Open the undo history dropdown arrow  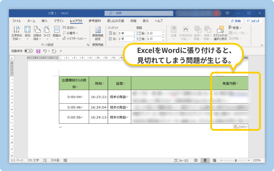pos(49,51)
